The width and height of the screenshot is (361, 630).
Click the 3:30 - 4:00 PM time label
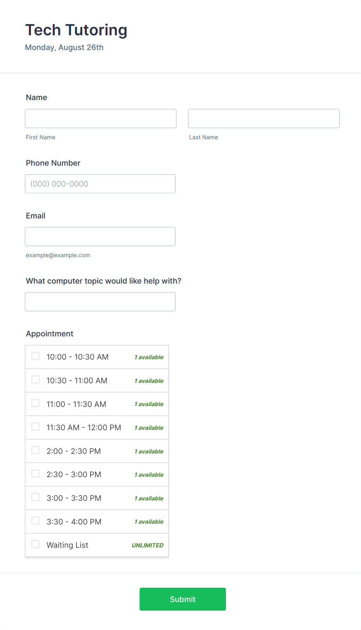pos(74,522)
